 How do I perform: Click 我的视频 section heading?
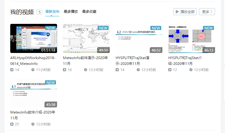[x=22, y=12]
